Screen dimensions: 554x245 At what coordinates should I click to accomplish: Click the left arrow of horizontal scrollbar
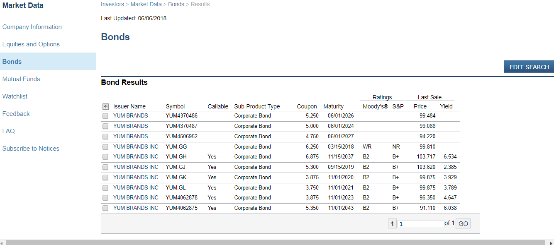pos(2,243)
